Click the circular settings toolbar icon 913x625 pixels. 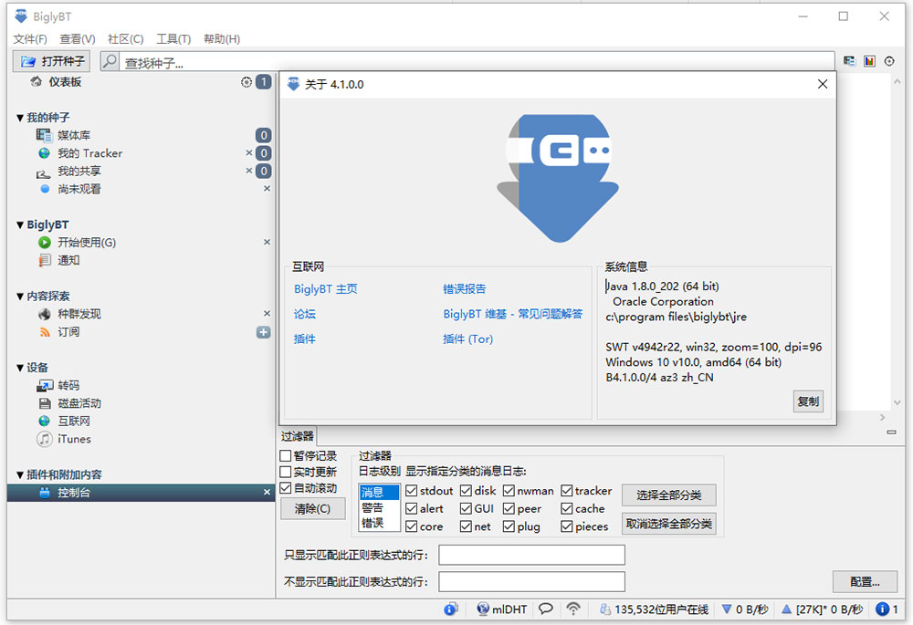[889, 61]
